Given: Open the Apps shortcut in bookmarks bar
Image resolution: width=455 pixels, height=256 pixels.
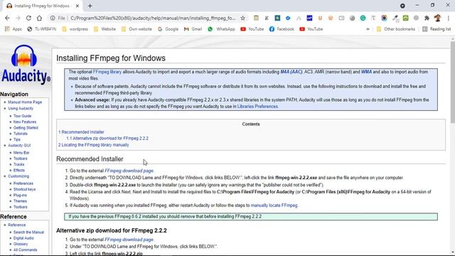Looking at the screenshot, I should pyautogui.click(x=13, y=29).
